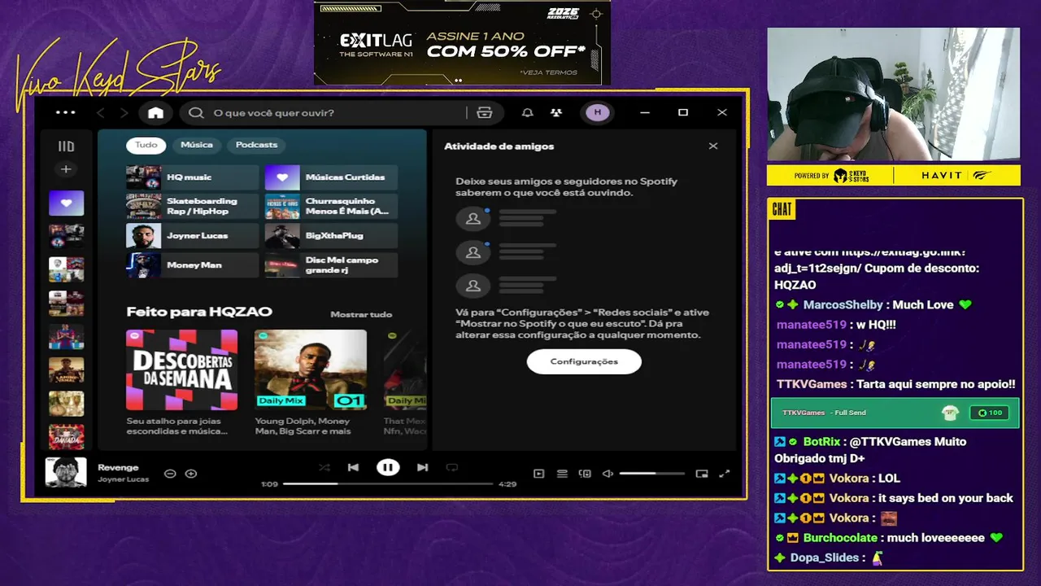Mute audio with the speaker icon
The image size is (1041, 586).
coord(608,474)
